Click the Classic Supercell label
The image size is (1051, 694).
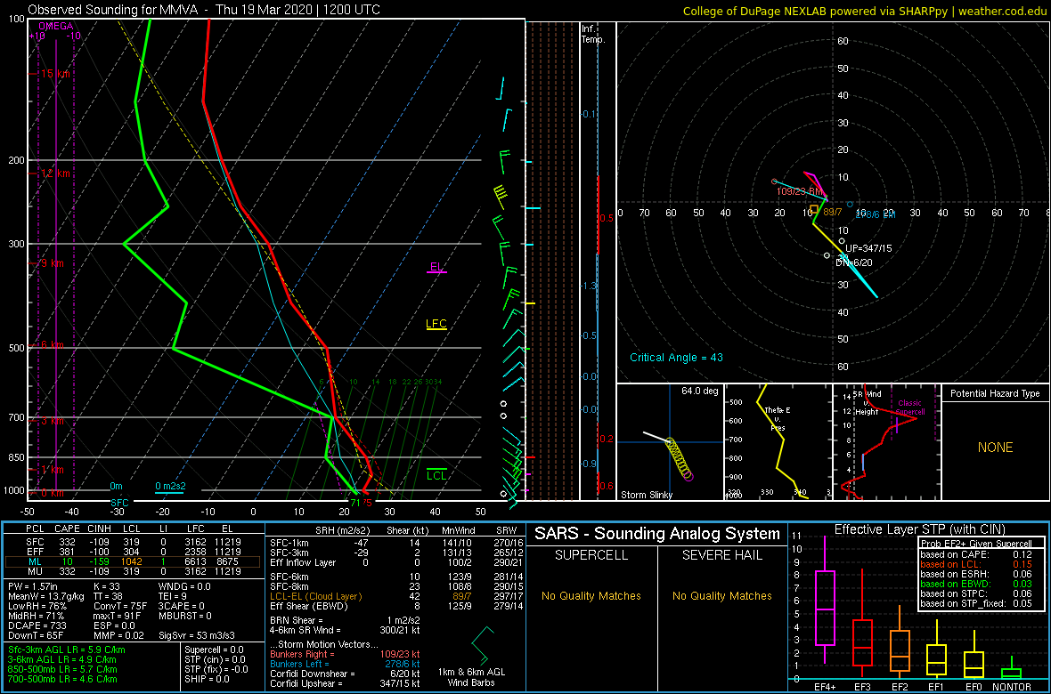(x=910, y=408)
